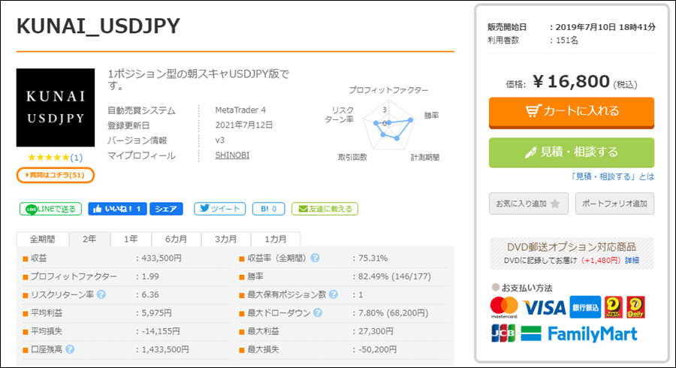Image resolution: width=676 pixels, height=368 pixels.
Task: Click the Hatena B! bookmark button
Action: [269, 209]
